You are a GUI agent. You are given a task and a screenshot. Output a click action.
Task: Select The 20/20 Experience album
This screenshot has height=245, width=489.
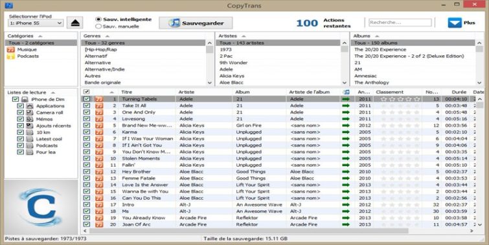(x=380, y=50)
